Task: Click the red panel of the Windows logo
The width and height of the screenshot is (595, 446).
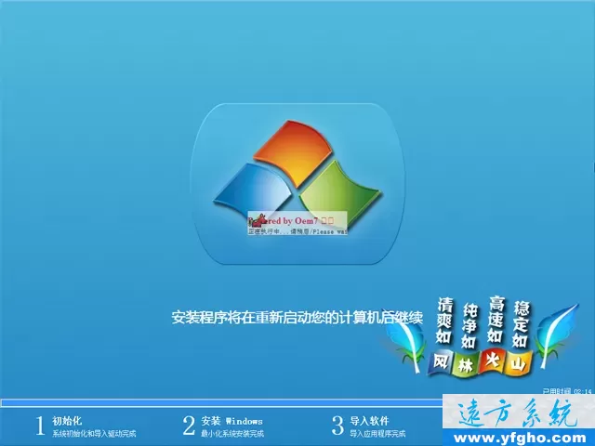Action: [294, 152]
